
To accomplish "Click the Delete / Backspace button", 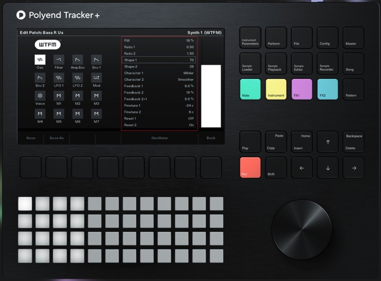I will click(x=353, y=142).
